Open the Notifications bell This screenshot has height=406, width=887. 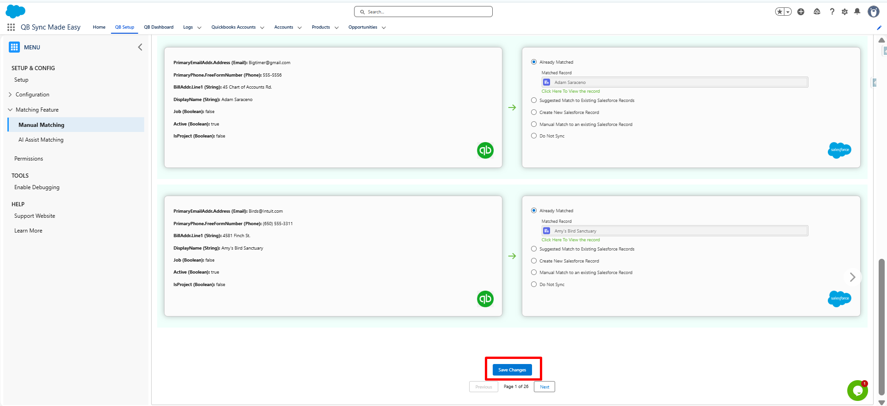click(x=857, y=12)
